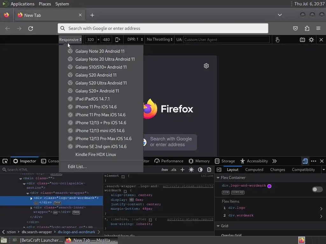The width and height of the screenshot is (326, 244).
Task: Open the Applications menu
Action: click(x=23, y=4)
